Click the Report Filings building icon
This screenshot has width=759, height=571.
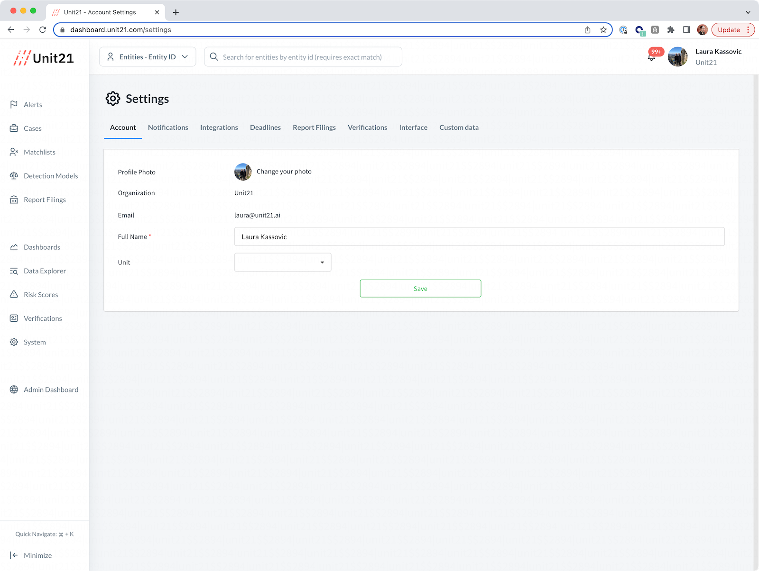click(14, 199)
